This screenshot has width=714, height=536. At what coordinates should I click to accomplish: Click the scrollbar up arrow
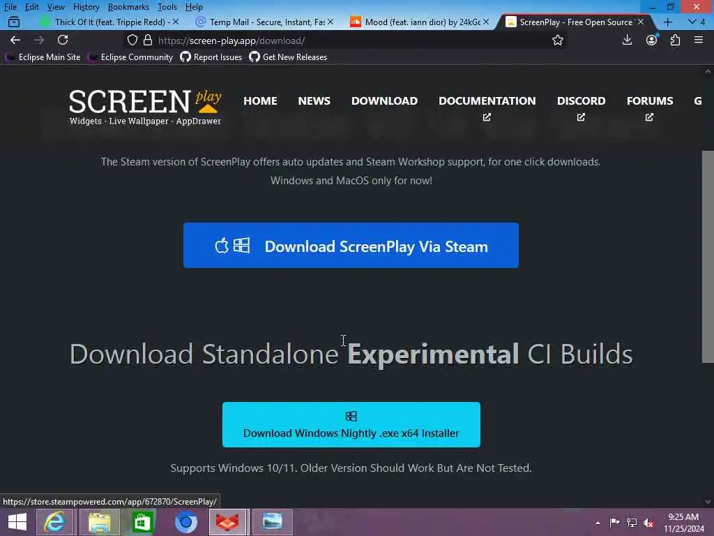click(x=708, y=71)
